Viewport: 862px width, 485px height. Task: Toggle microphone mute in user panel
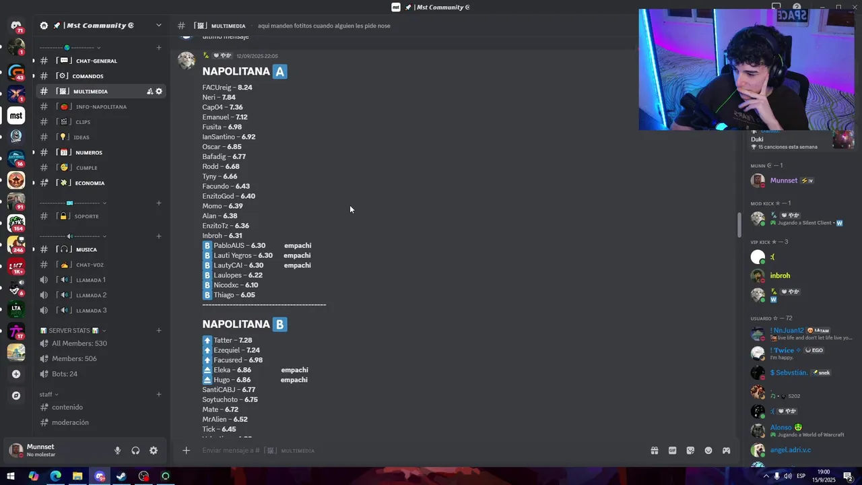tap(117, 451)
